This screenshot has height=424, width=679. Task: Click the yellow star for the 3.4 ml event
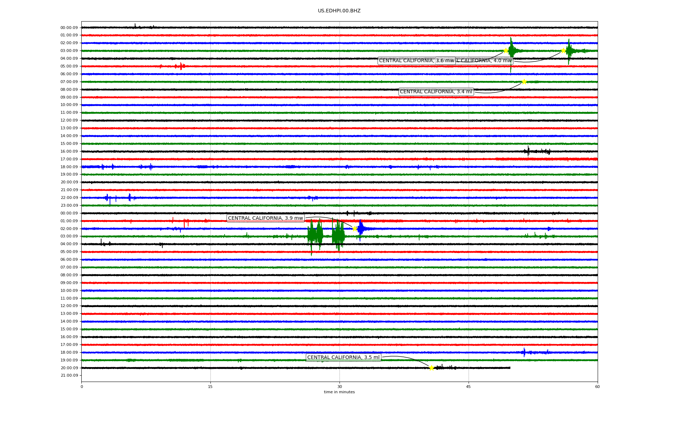pyautogui.click(x=524, y=82)
